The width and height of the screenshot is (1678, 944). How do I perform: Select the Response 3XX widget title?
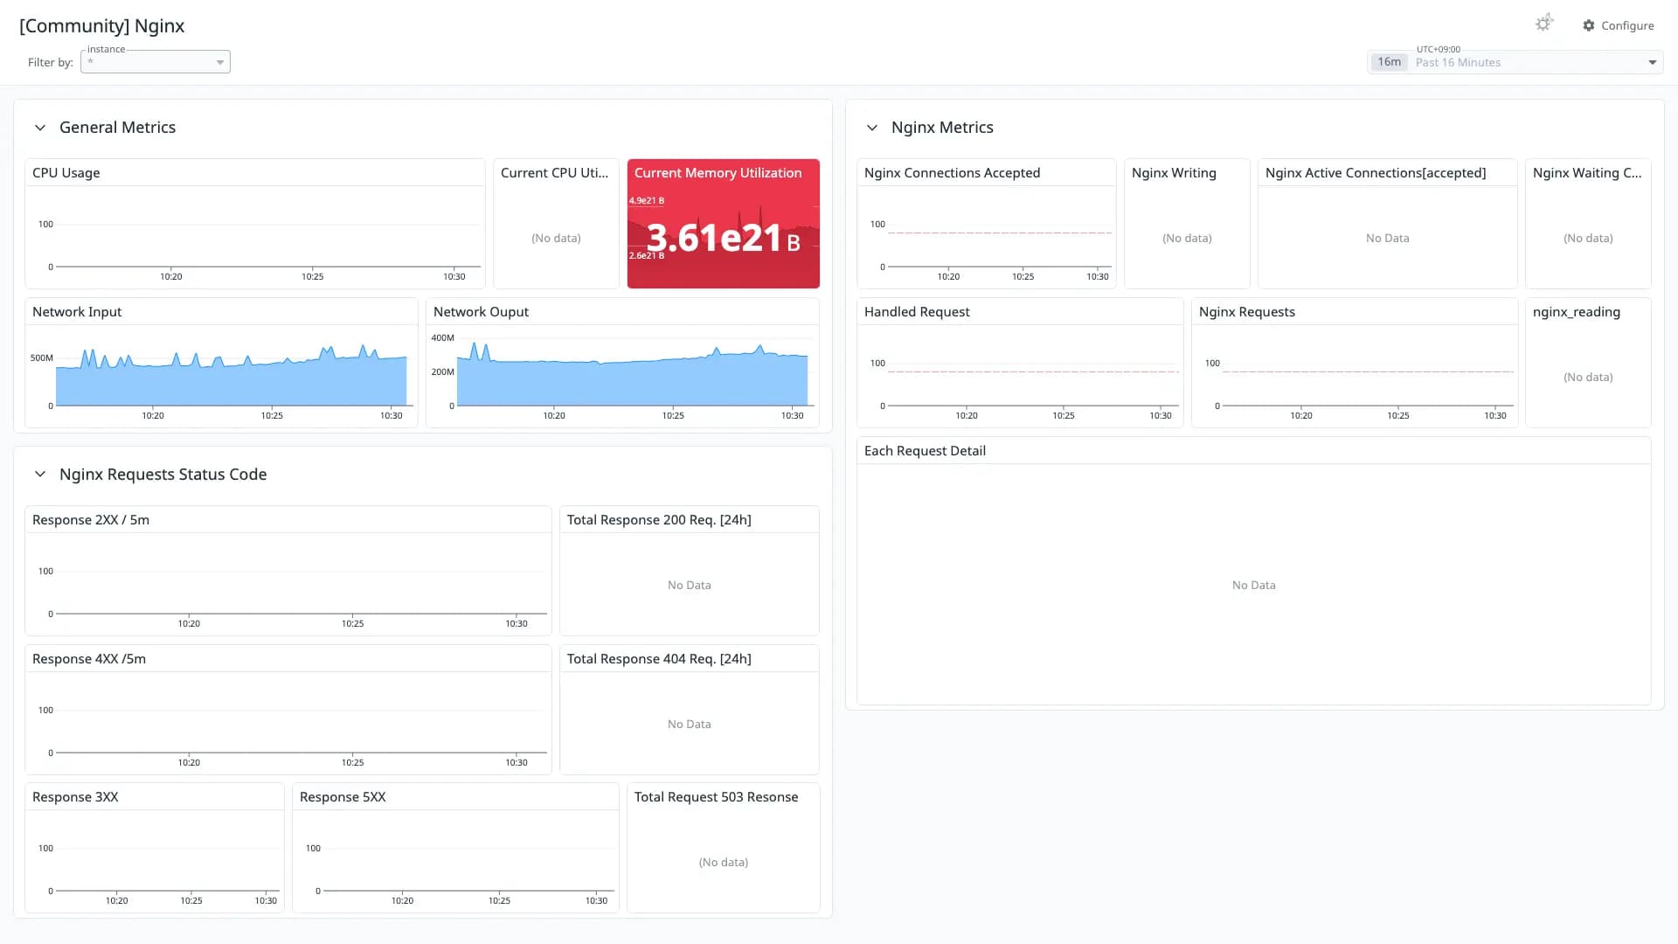[75, 797]
